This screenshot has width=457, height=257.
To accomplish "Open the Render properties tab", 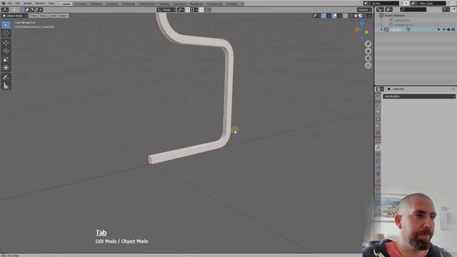I will pyautogui.click(x=378, y=106).
